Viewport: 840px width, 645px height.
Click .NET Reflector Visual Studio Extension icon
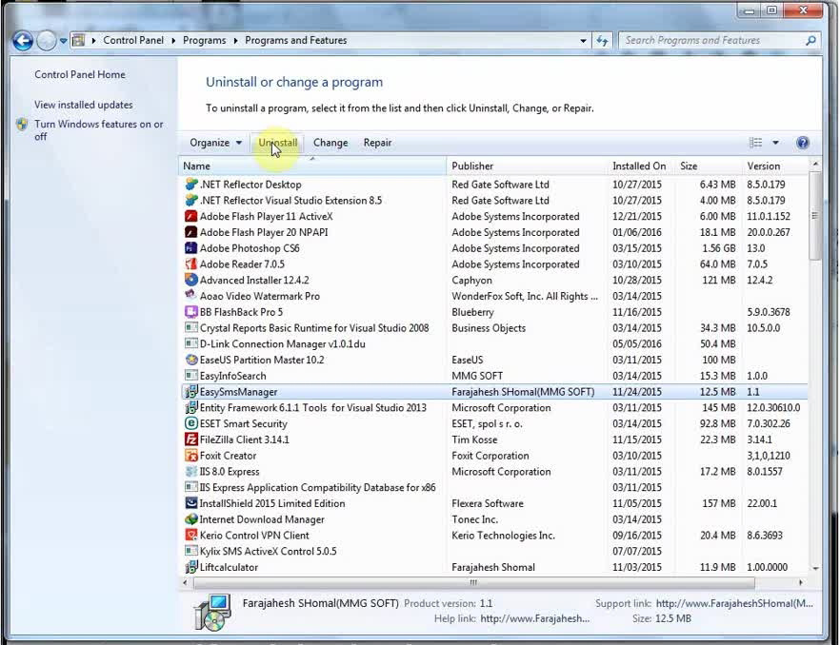coord(190,200)
